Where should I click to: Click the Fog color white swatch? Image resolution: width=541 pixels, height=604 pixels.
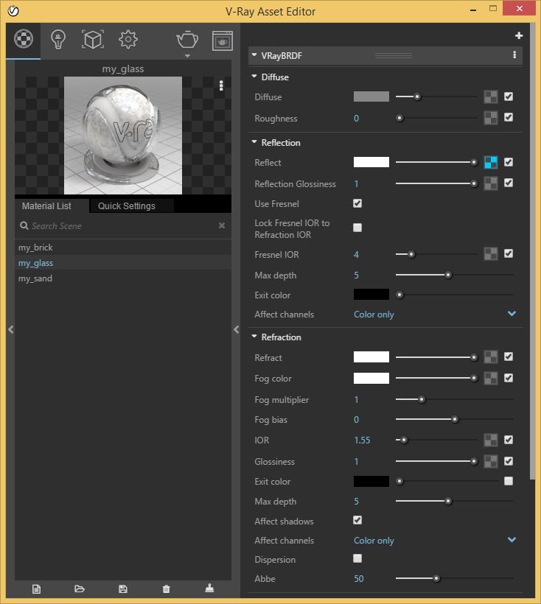click(x=371, y=379)
